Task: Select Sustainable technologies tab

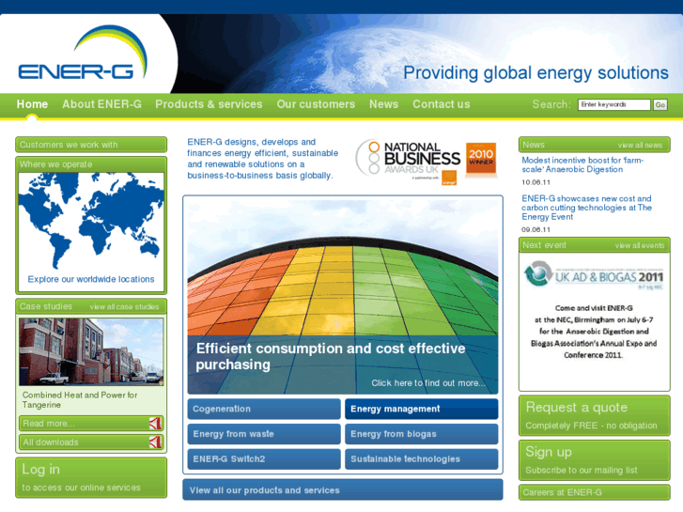Action: coord(421,459)
